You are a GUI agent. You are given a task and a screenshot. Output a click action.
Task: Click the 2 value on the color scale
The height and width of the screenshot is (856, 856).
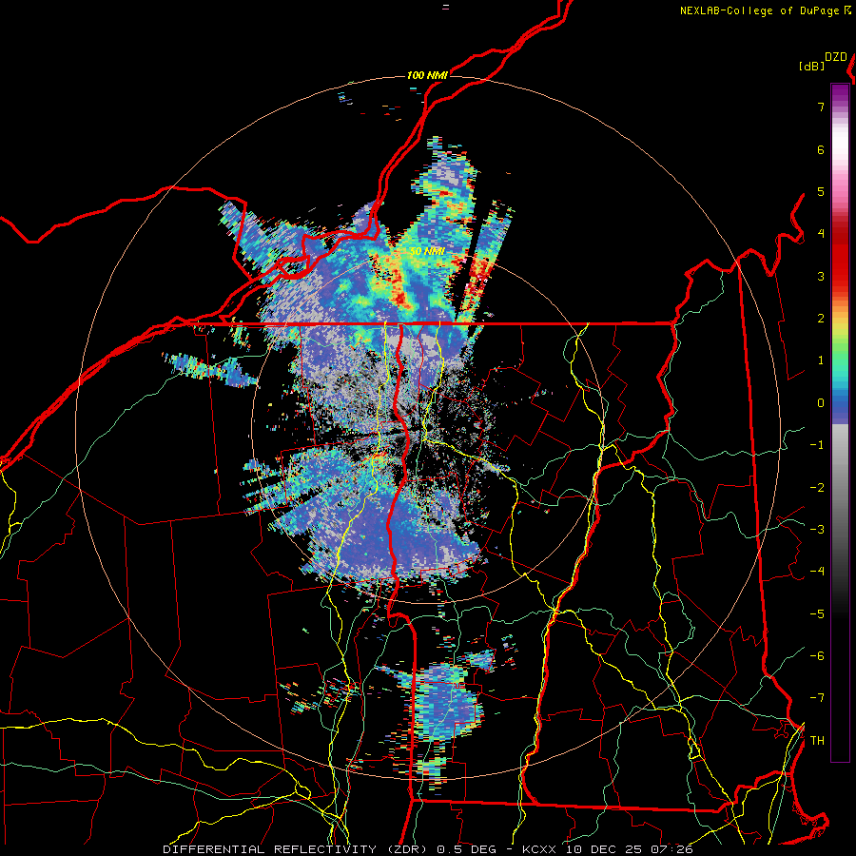821,319
